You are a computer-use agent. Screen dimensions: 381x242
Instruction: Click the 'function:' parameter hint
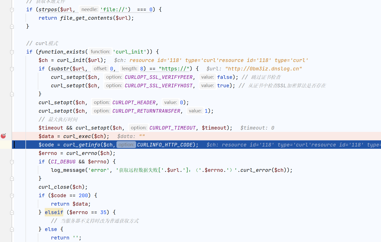point(100,52)
